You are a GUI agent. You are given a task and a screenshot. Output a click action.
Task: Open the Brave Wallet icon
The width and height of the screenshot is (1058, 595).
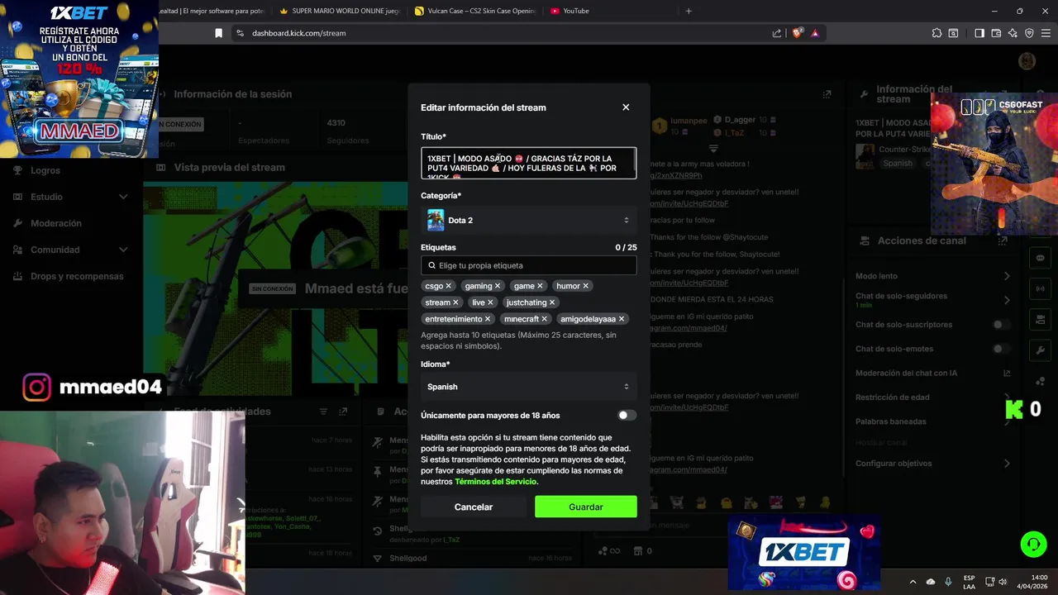coord(996,33)
